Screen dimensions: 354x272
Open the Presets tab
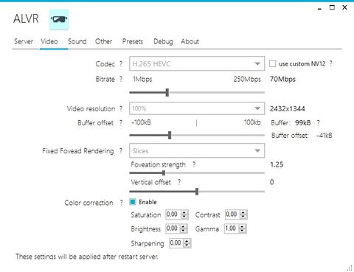pyautogui.click(x=133, y=41)
